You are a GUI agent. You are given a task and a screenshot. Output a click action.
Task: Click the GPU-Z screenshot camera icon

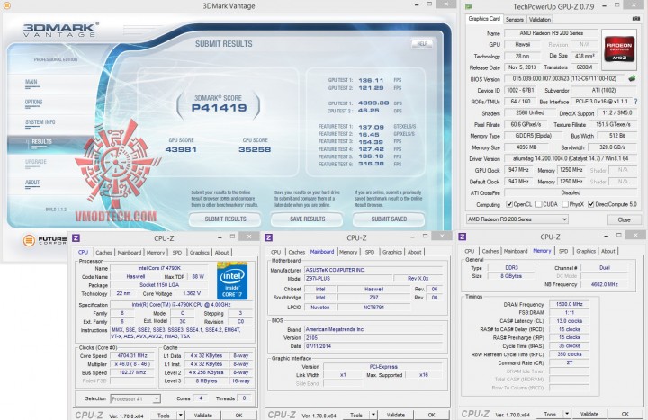(636, 19)
